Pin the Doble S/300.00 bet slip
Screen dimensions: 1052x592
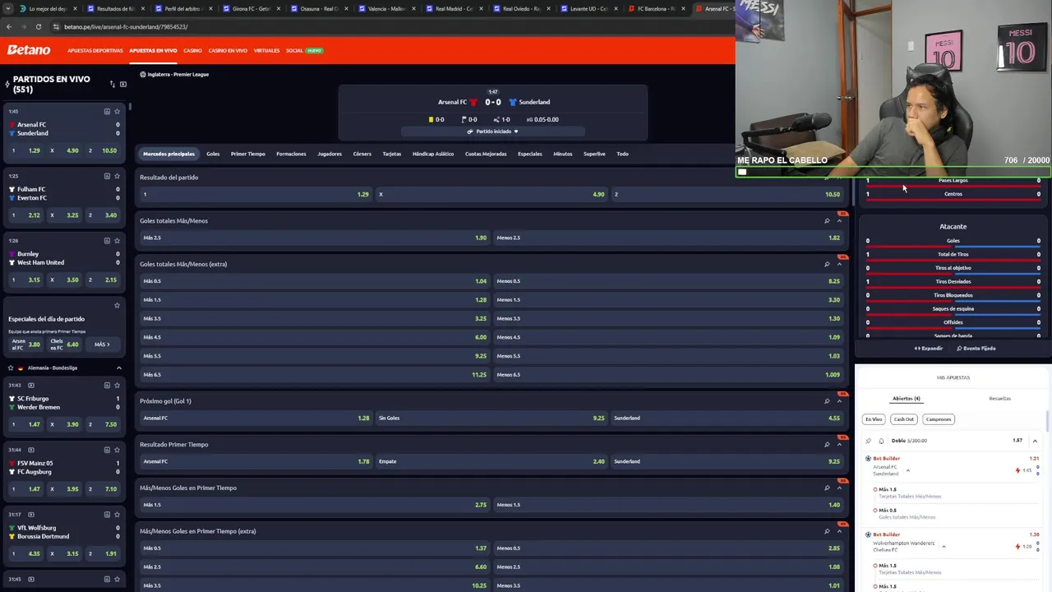(x=869, y=441)
